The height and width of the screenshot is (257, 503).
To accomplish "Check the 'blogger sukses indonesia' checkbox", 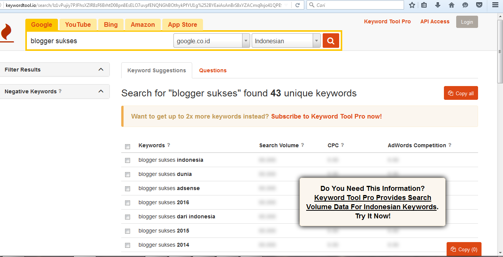I will tap(128, 161).
